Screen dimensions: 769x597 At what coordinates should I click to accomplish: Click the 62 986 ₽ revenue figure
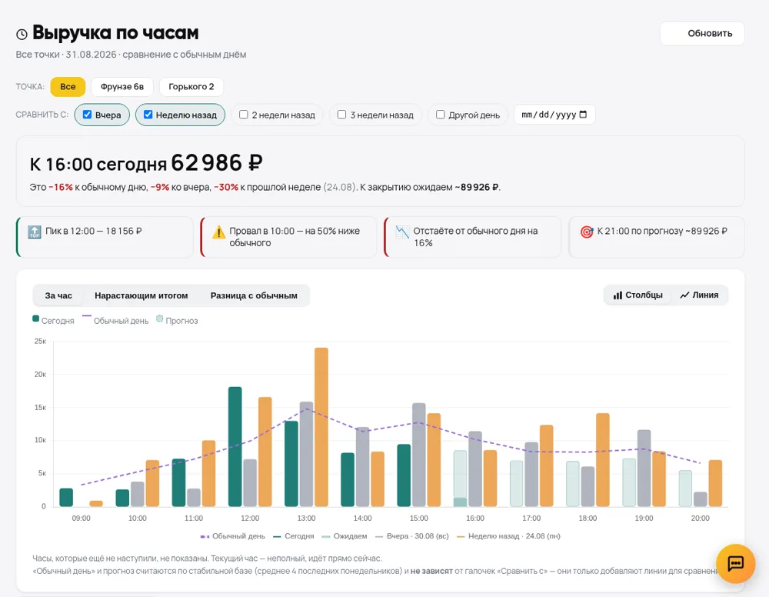(217, 163)
